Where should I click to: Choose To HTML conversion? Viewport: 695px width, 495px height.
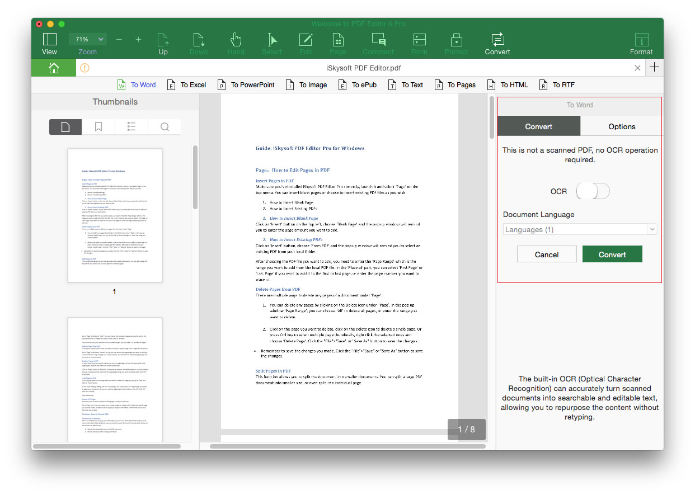[x=508, y=85]
